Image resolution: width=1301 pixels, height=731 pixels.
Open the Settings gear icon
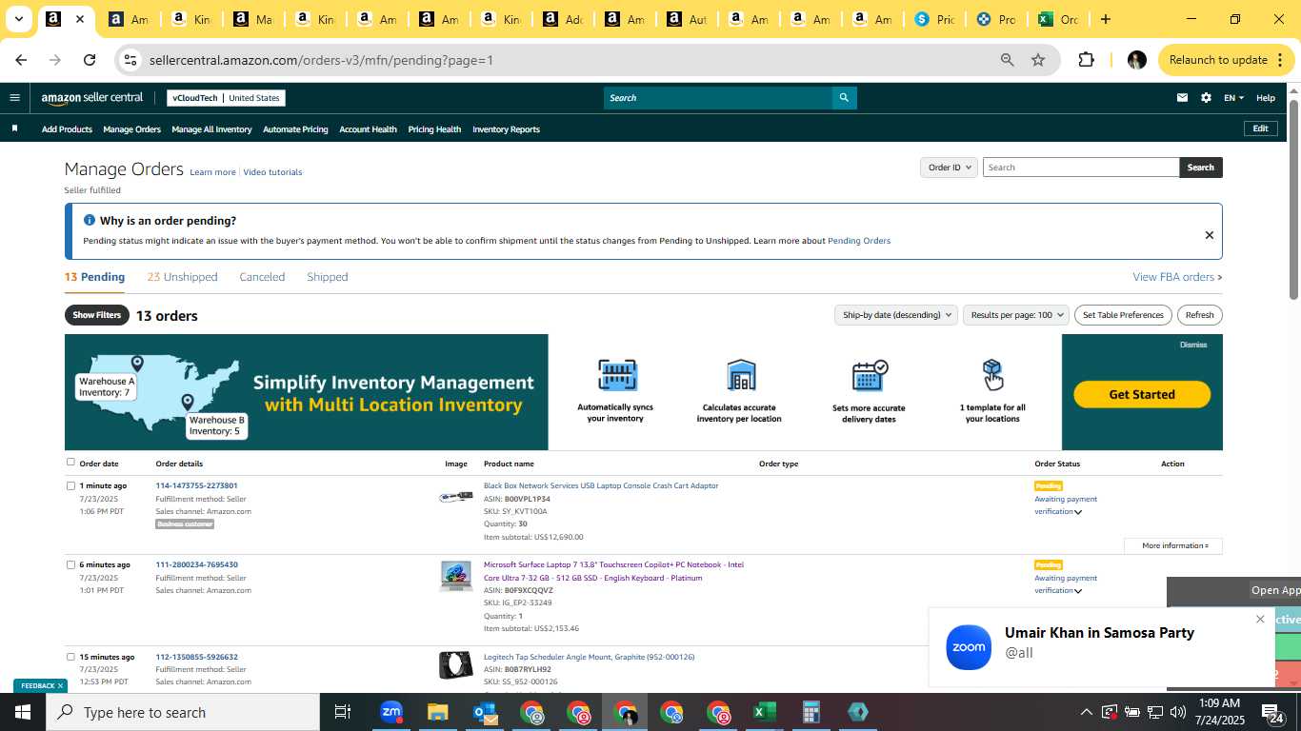click(x=1206, y=97)
